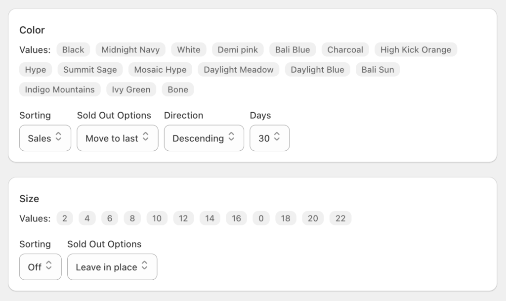Open the Direction dropdown showing Descending
This screenshot has width=506, height=301.
204,138
